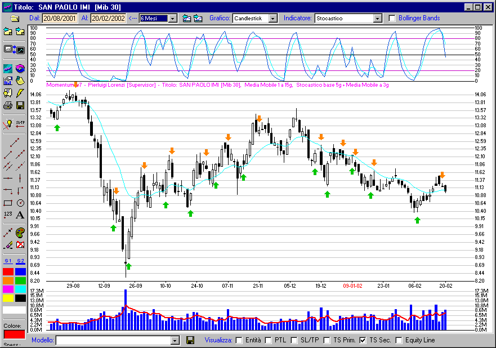
Task: Pick the red color swatch
Action: click(x=8, y=272)
